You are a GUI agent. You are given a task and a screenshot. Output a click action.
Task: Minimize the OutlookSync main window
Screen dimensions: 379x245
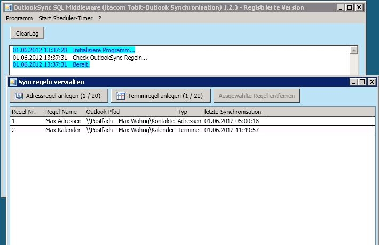(x=341, y=7)
